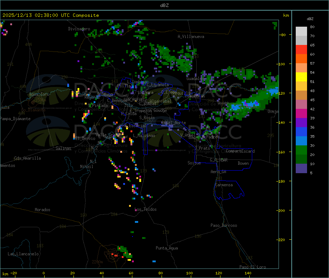This screenshot has width=329, height=278.
Task: Click the Algarrobal map label
Action: tap(160, 101)
